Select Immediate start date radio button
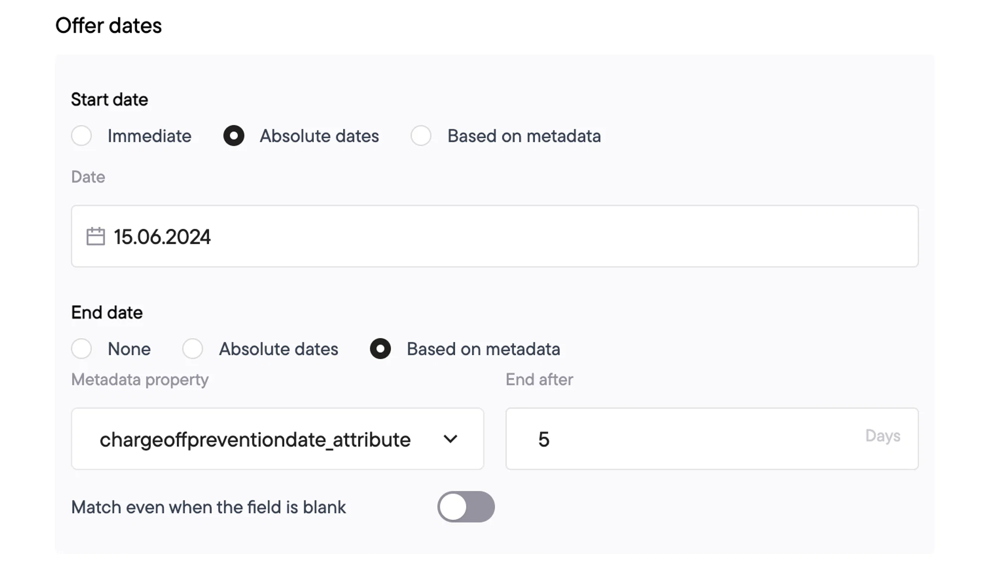Screen dimensions: 996x562 pos(82,135)
